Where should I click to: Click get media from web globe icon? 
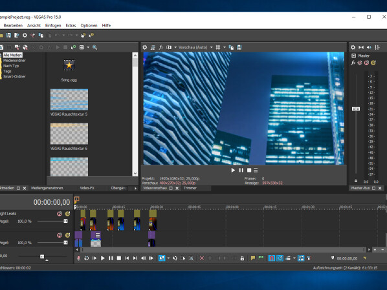25,47
